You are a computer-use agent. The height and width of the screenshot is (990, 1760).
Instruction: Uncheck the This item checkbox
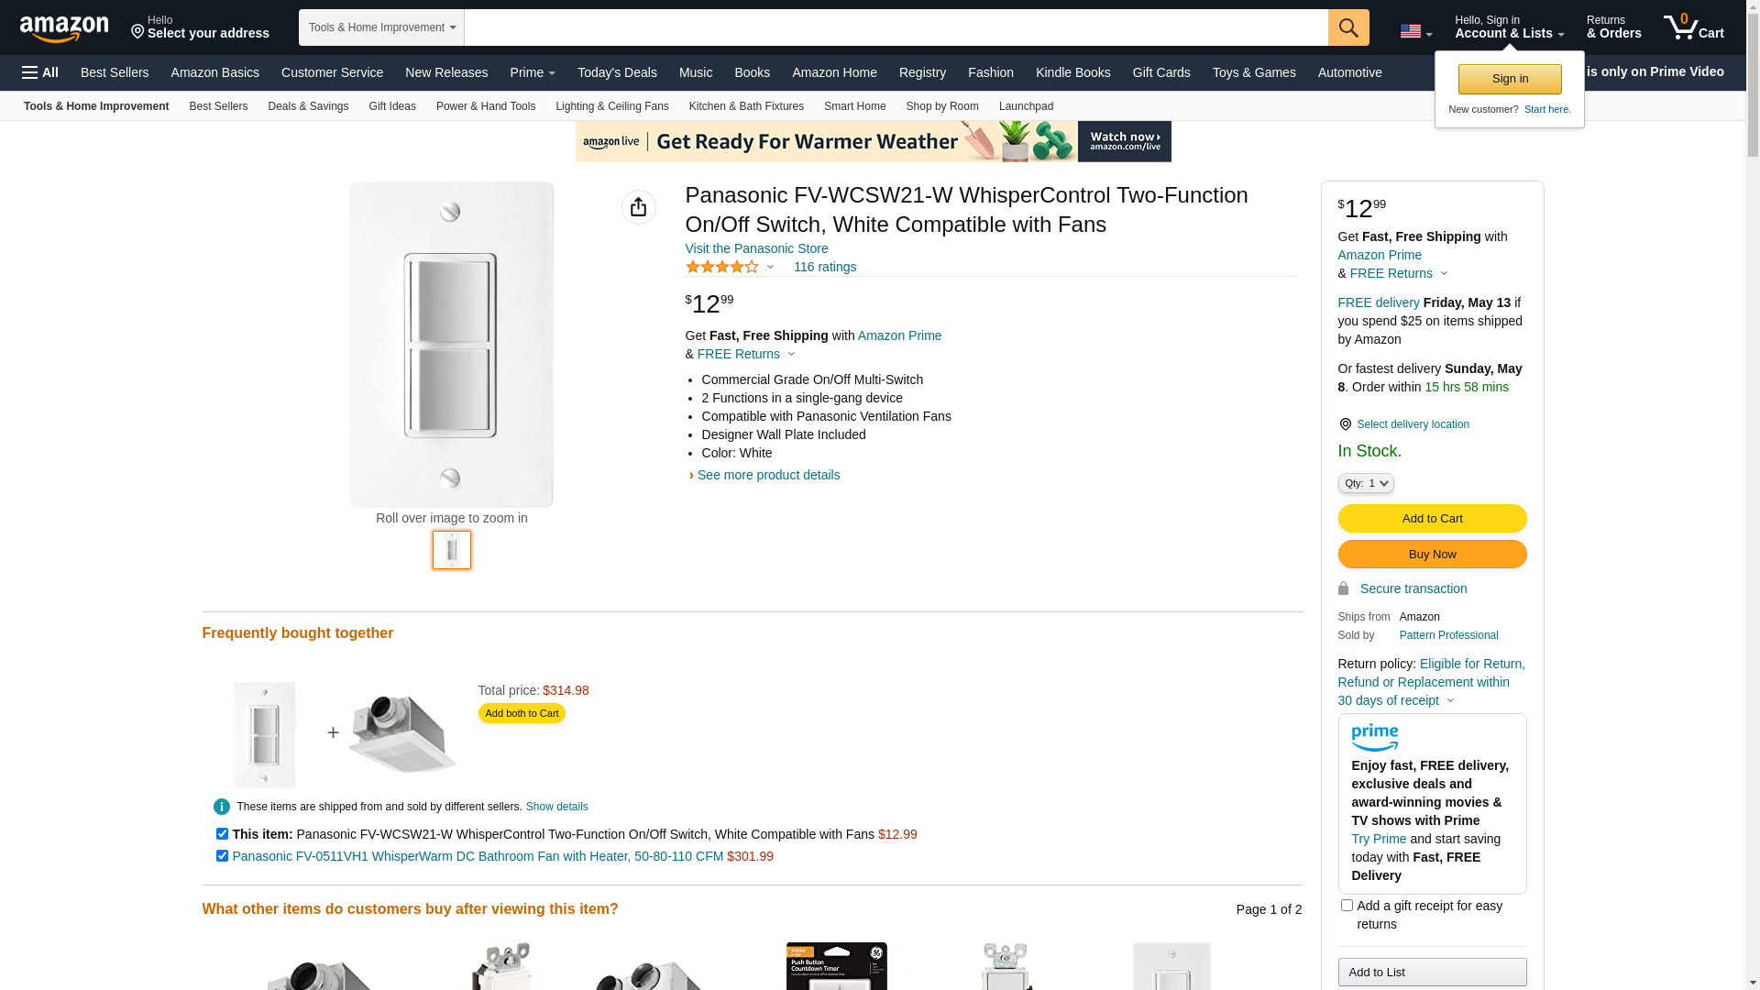222,834
